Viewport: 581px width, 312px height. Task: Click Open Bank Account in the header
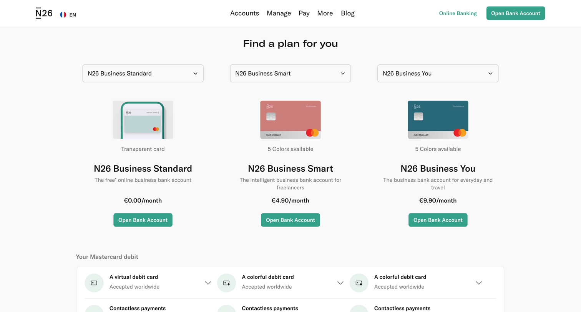tap(516, 13)
